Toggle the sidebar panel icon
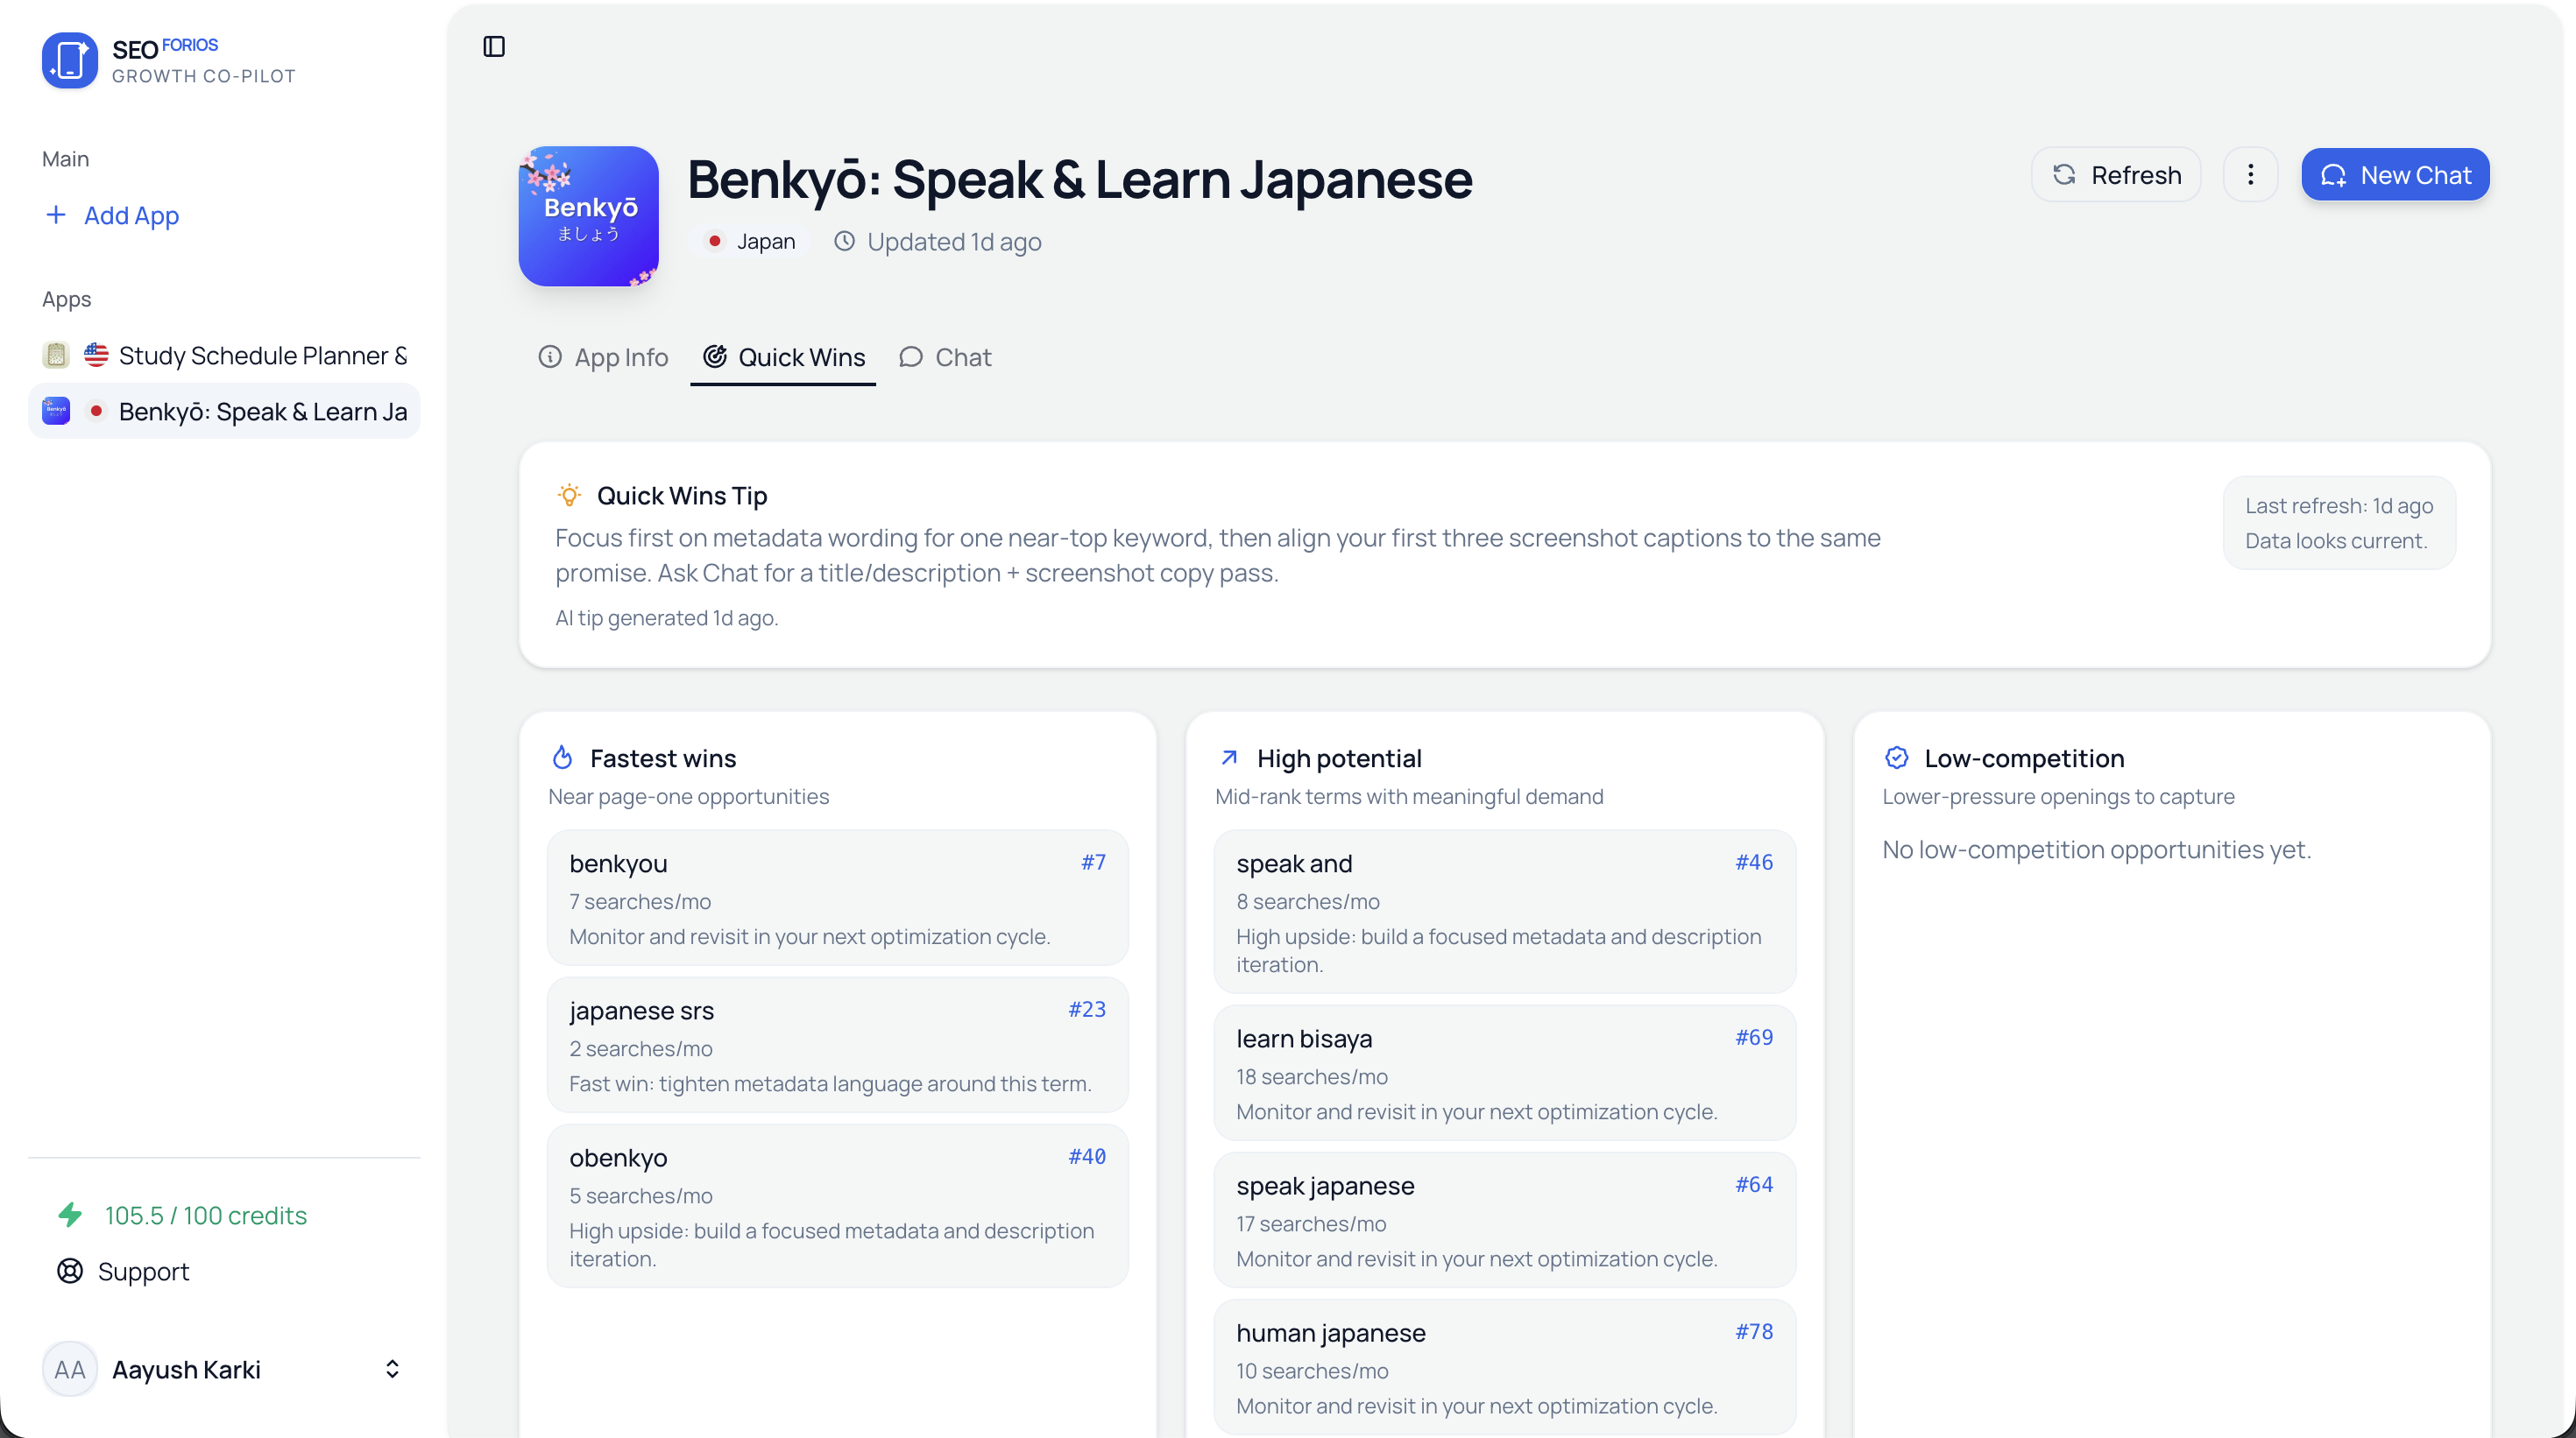 pos(494,47)
